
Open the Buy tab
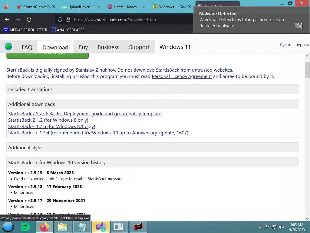pos(83,47)
